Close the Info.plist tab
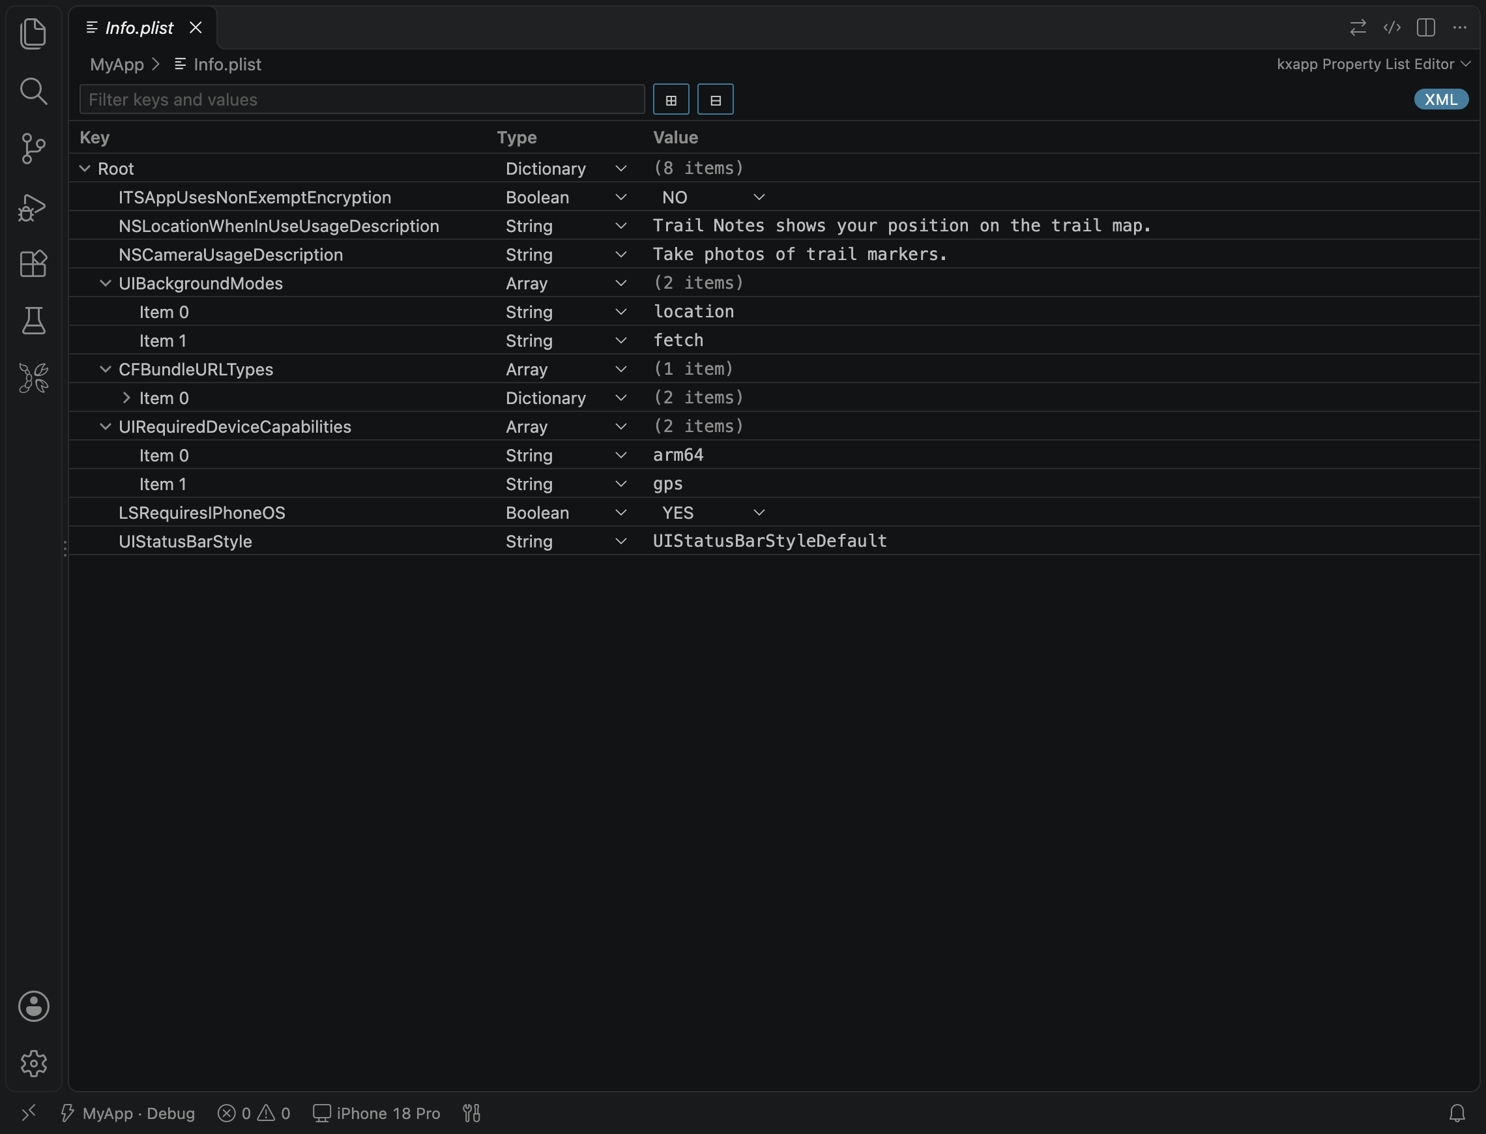The image size is (1486, 1134). (196, 27)
